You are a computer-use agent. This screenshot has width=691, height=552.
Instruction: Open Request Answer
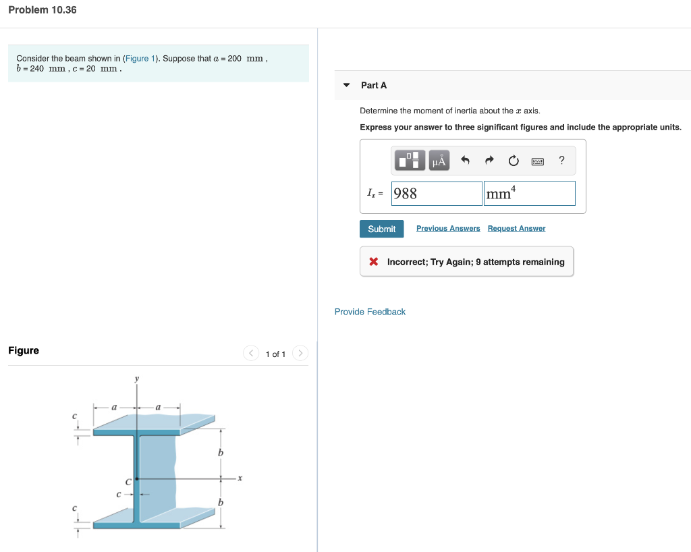tap(516, 228)
